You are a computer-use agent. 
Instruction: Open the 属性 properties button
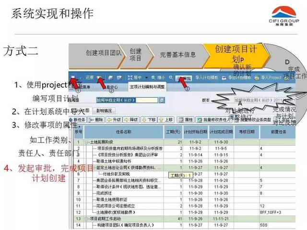186,120
